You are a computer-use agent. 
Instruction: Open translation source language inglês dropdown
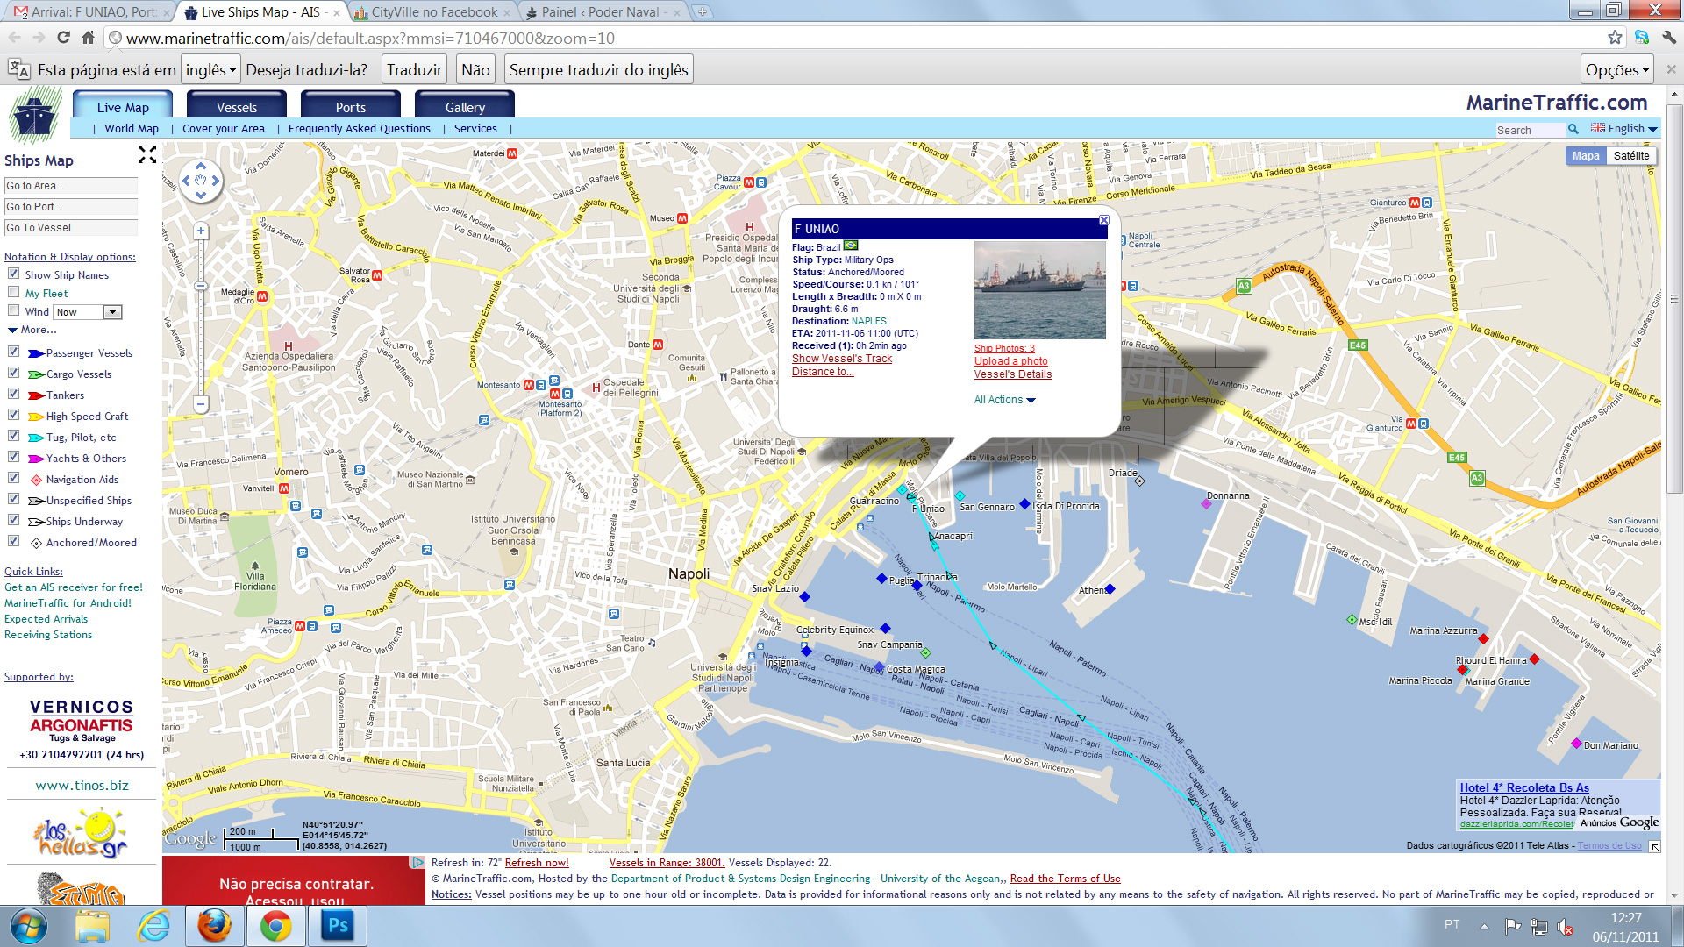pyautogui.click(x=210, y=69)
